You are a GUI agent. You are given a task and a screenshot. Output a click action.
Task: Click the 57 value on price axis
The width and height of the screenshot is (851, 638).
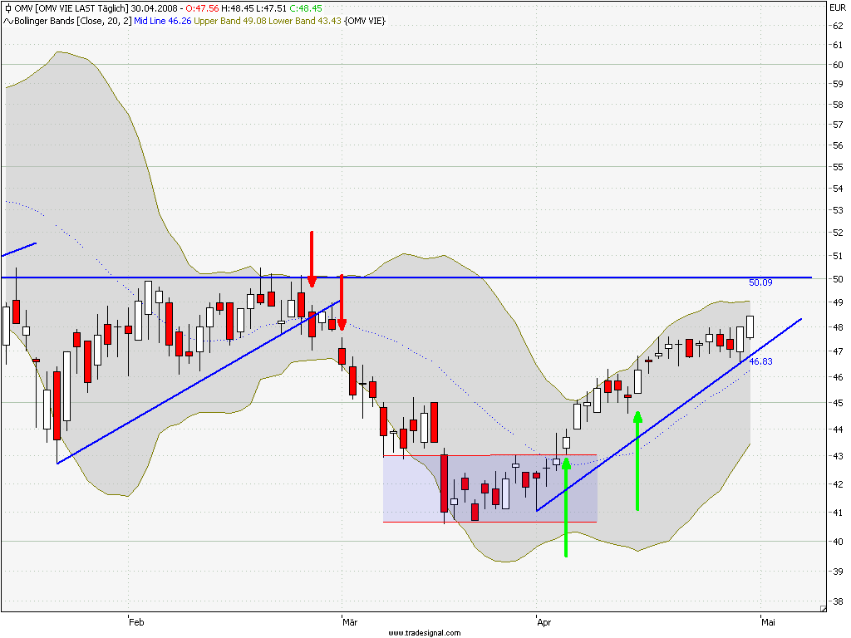(838, 125)
